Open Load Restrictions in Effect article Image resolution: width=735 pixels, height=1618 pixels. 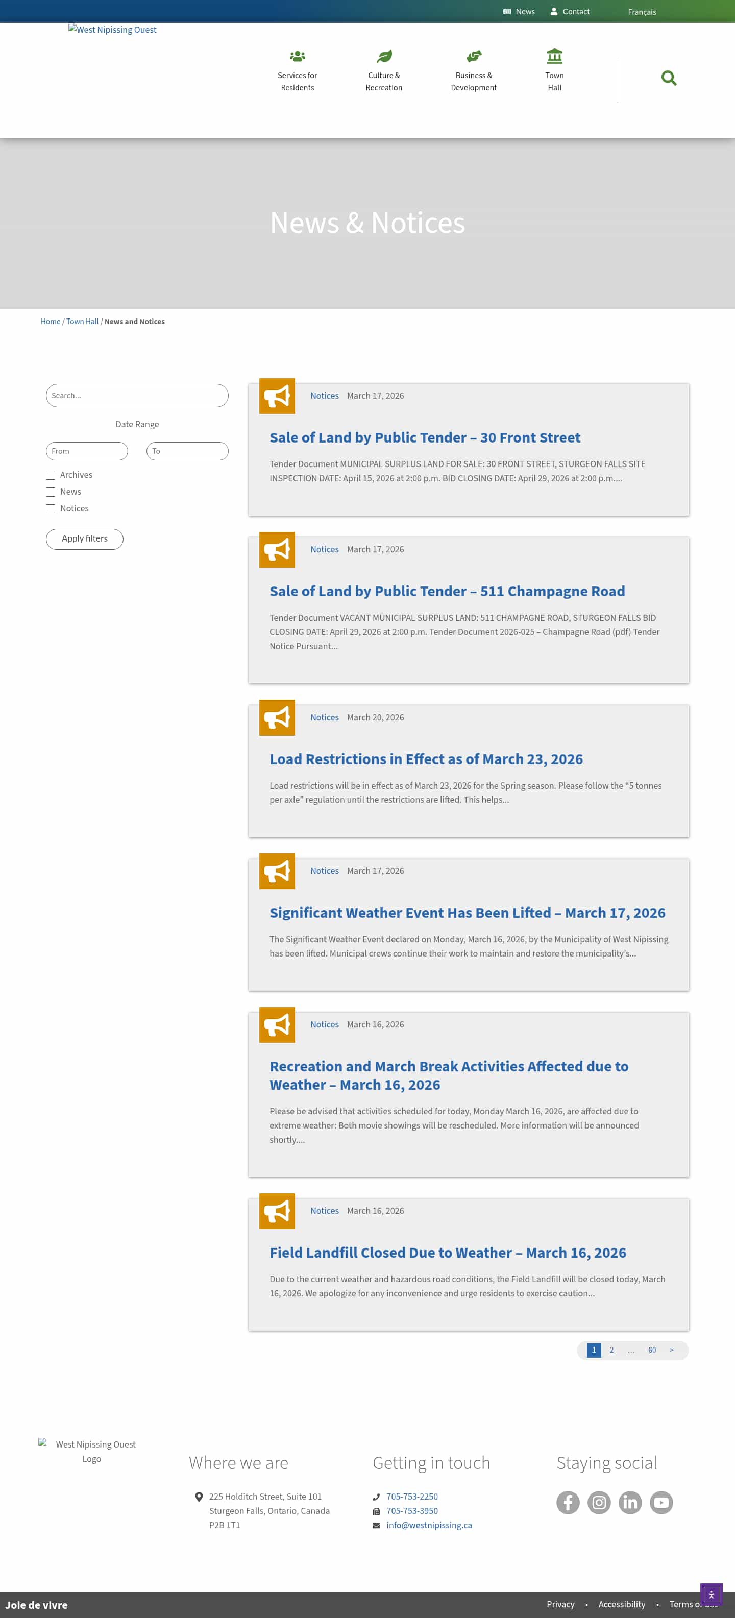pyautogui.click(x=426, y=759)
